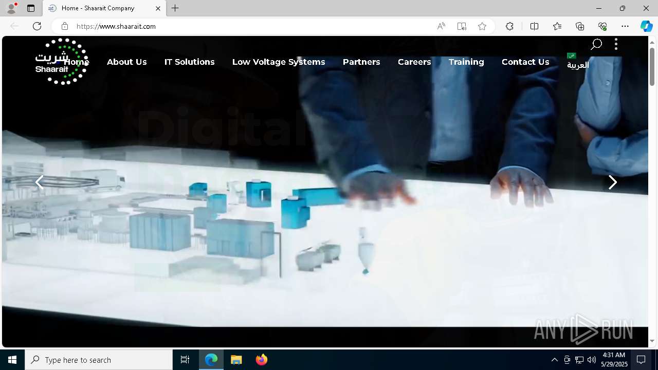The image size is (658, 370).
Task: Open the Training page
Action: [466, 62]
